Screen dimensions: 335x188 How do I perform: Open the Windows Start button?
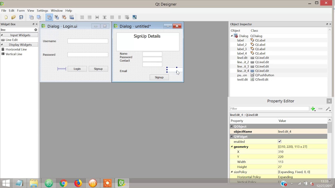coord(6,183)
